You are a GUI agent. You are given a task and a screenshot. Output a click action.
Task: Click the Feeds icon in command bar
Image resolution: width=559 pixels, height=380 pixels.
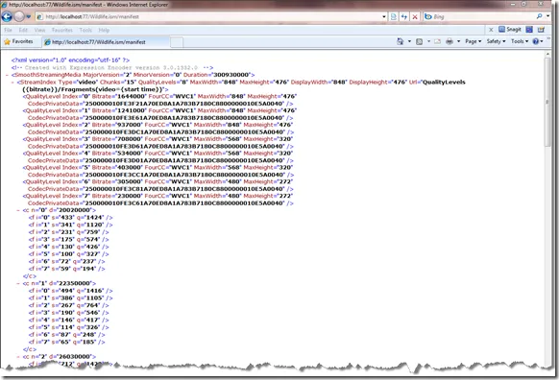[x=419, y=41]
